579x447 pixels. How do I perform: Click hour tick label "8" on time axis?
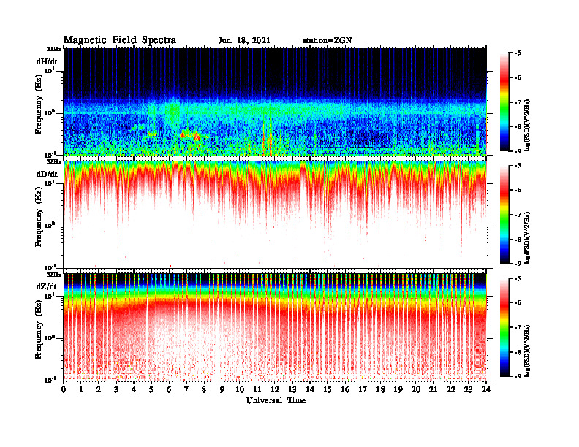[205, 390]
